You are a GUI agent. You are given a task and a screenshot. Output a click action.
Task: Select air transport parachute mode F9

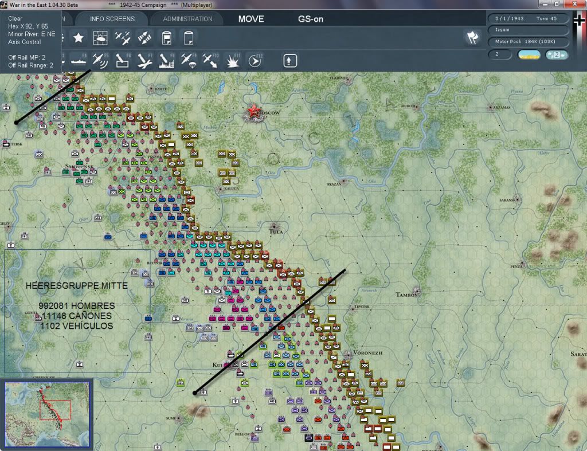[x=189, y=61]
